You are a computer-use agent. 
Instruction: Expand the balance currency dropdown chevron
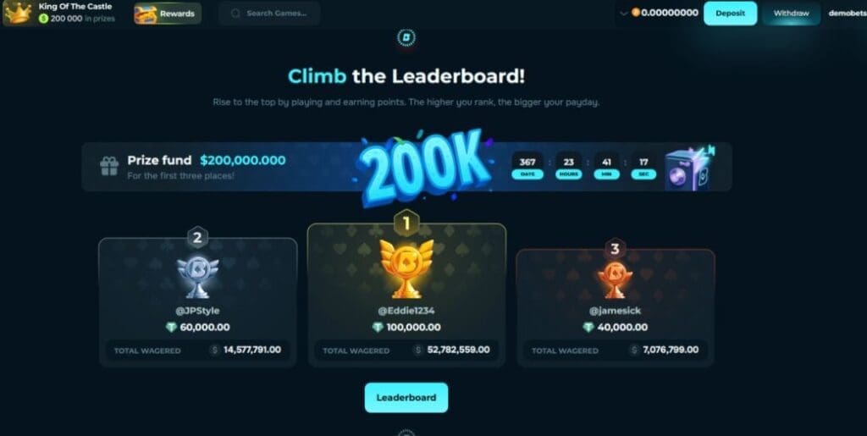coord(624,14)
